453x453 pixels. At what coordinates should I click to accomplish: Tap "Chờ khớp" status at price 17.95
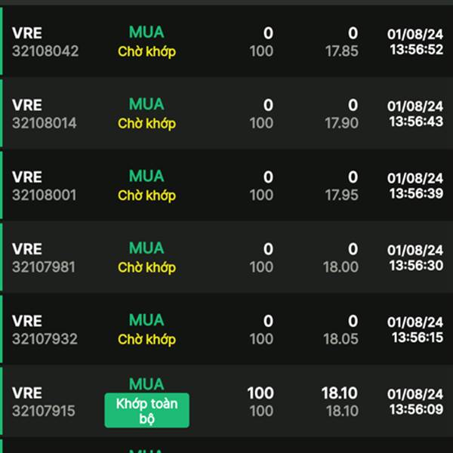146,196
